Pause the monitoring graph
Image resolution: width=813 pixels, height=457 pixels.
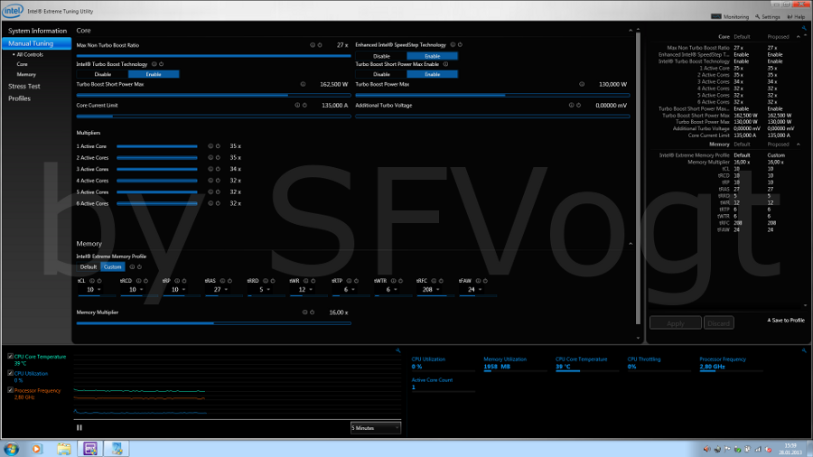[79, 427]
